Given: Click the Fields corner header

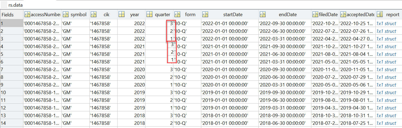Looking at the screenshot, I should [x=11, y=15].
